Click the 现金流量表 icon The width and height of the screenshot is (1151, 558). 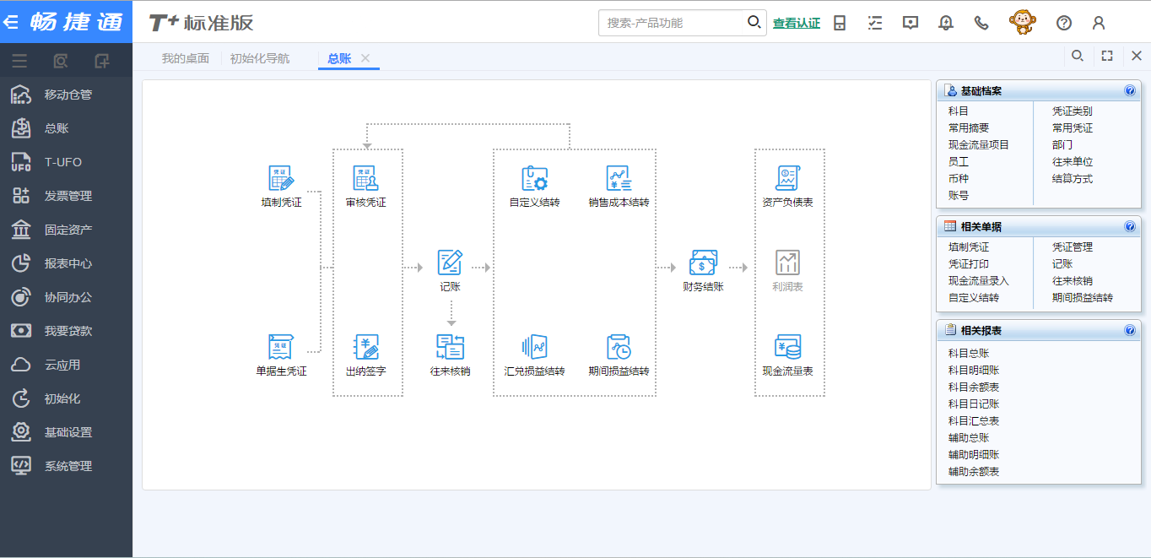pyautogui.click(x=787, y=347)
